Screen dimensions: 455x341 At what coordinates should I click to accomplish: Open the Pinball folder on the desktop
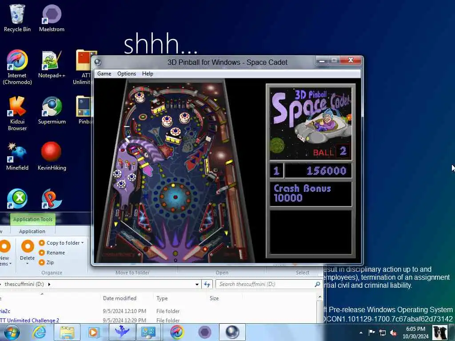pyautogui.click(x=84, y=111)
